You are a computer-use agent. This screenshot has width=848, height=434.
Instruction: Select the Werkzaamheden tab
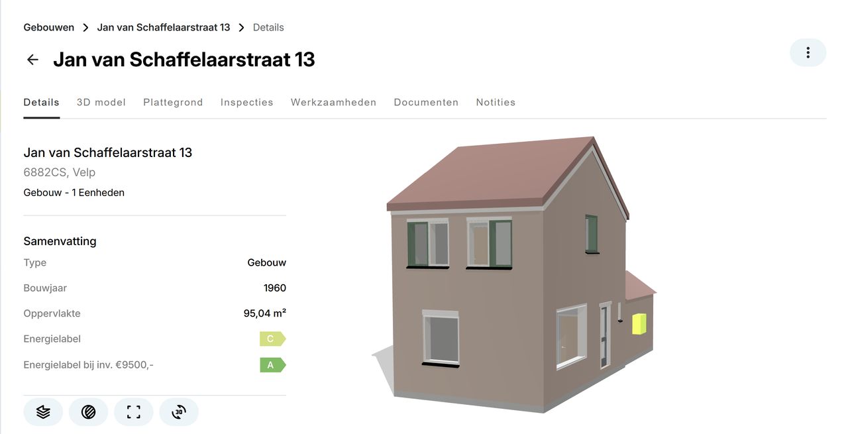pyautogui.click(x=333, y=102)
